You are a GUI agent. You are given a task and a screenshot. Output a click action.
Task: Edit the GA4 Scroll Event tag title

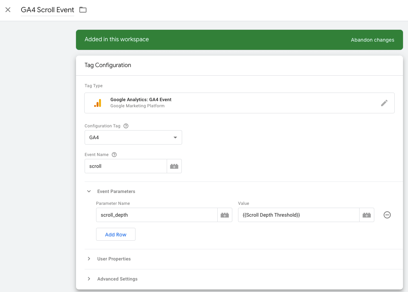point(47,10)
